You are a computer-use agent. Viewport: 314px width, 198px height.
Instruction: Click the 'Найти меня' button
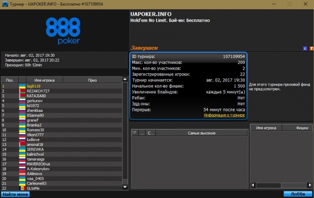[15, 194]
